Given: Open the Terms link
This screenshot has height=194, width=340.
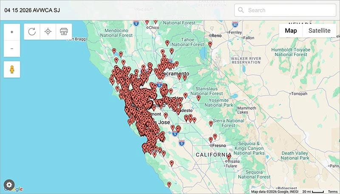Looking at the screenshot, I should (x=333, y=191).
